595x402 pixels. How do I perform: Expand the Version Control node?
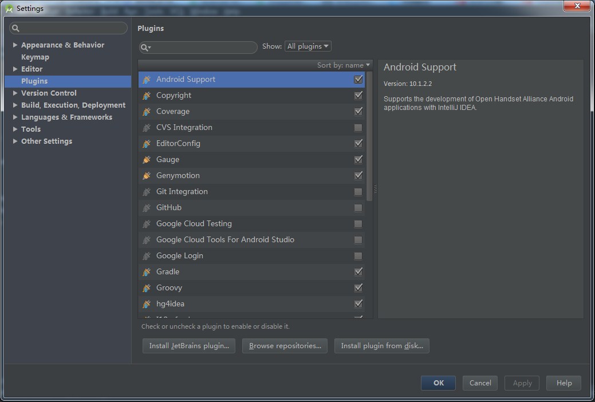(x=15, y=93)
